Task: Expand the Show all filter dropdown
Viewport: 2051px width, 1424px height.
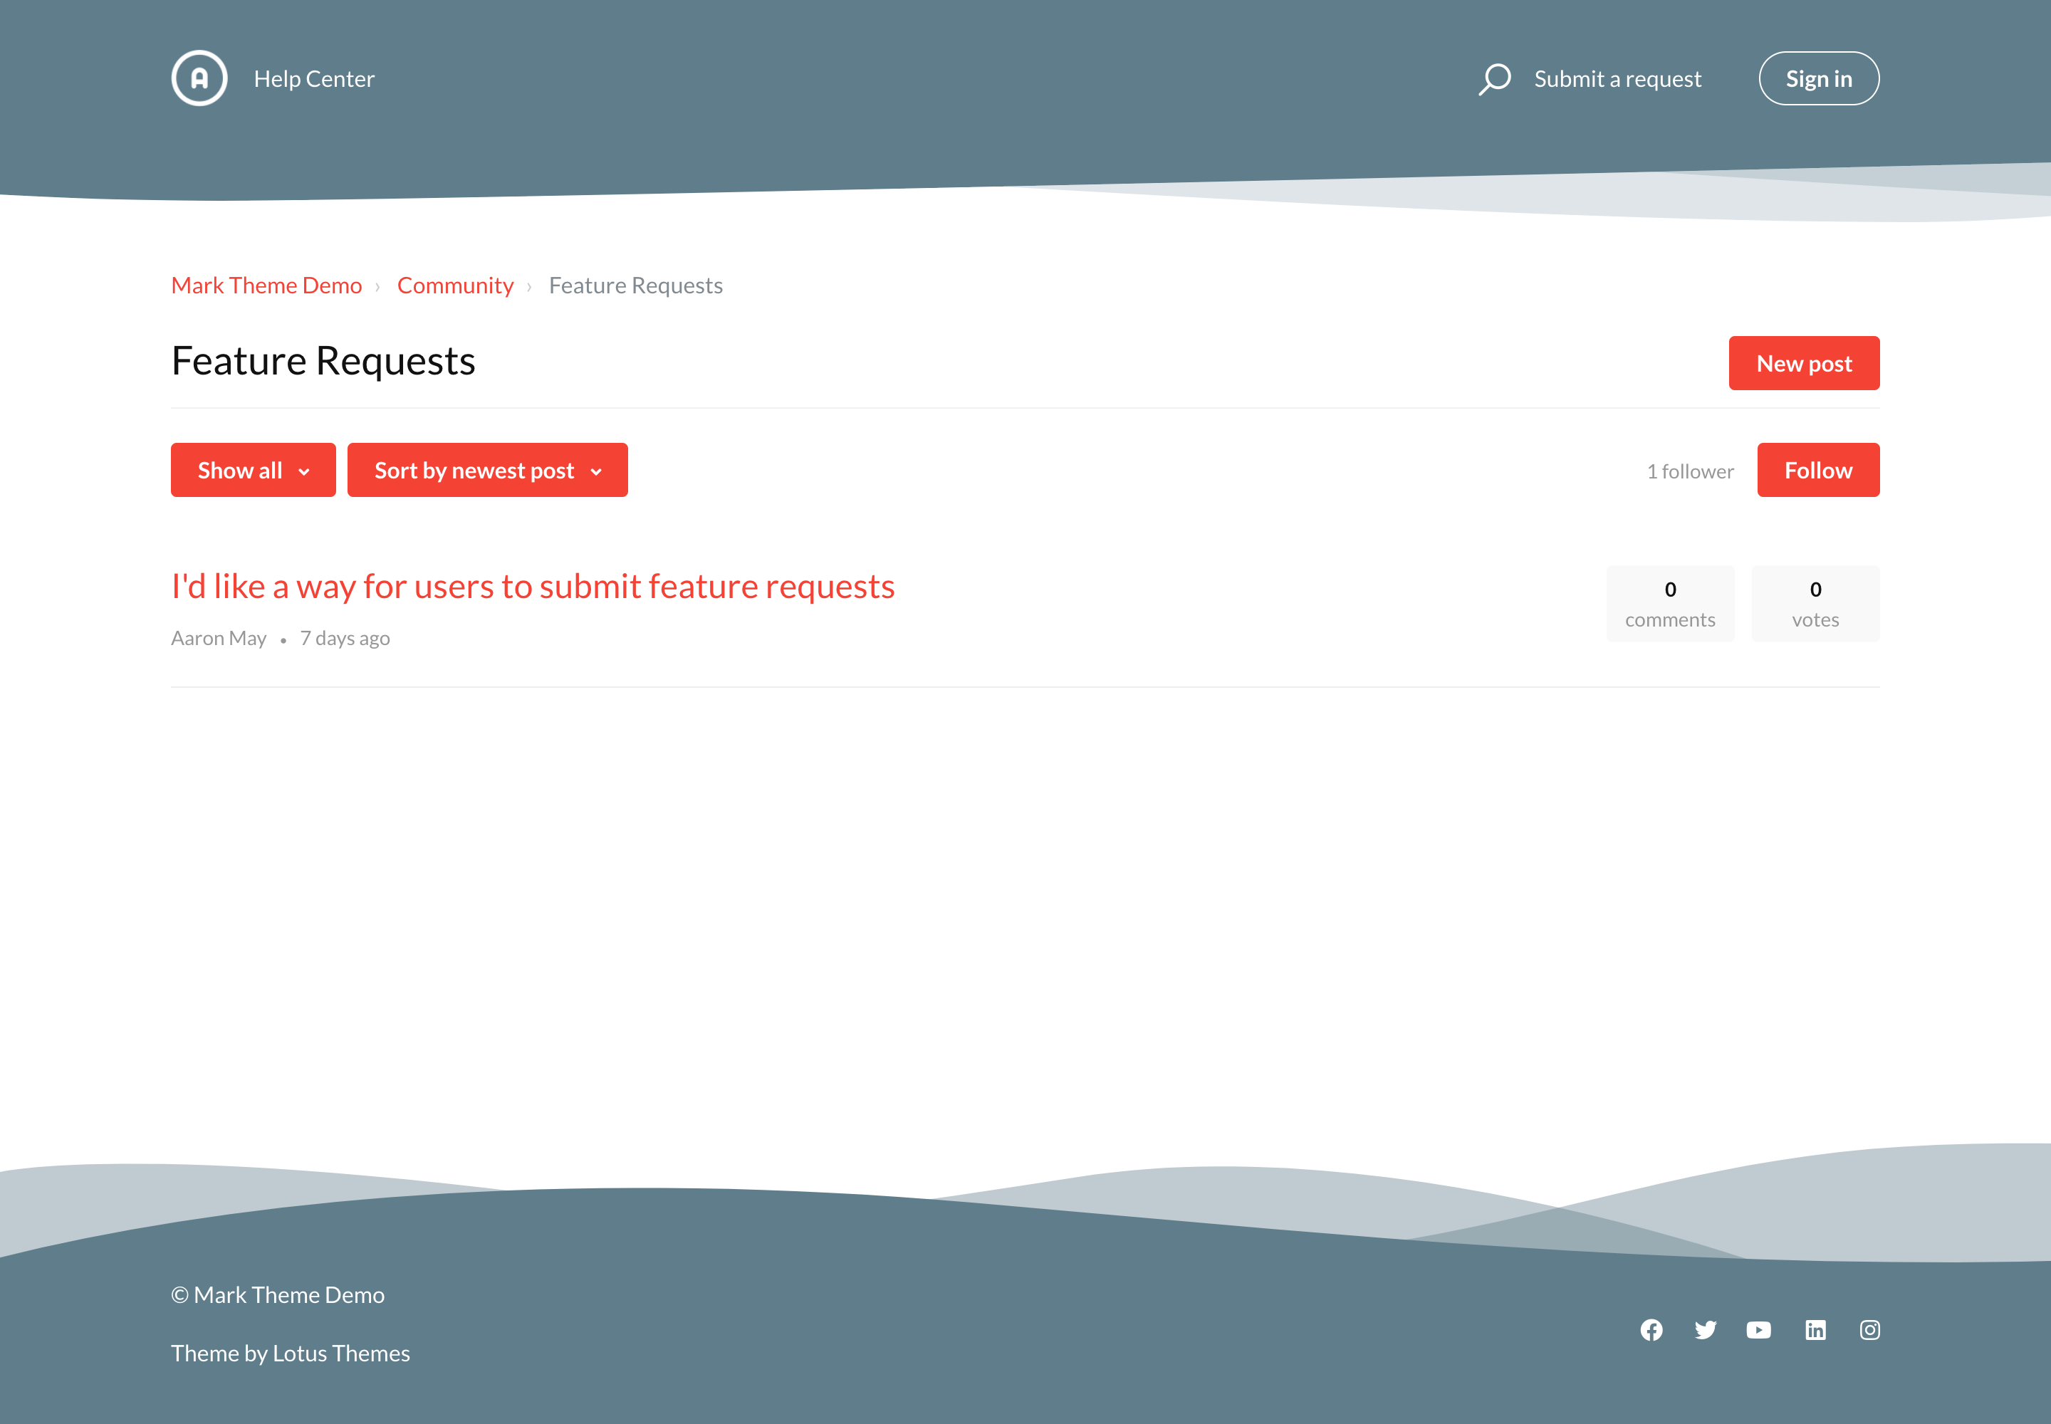Action: [254, 470]
